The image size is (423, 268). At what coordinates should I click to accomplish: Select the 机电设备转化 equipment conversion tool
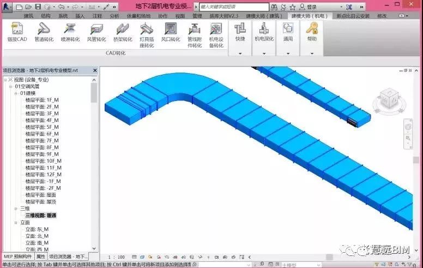coord(216,35)
